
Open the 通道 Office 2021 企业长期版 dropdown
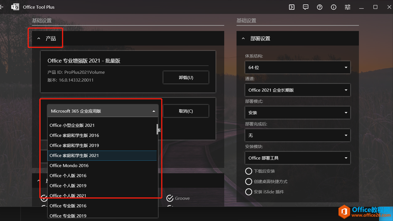[x=297, y=90]
